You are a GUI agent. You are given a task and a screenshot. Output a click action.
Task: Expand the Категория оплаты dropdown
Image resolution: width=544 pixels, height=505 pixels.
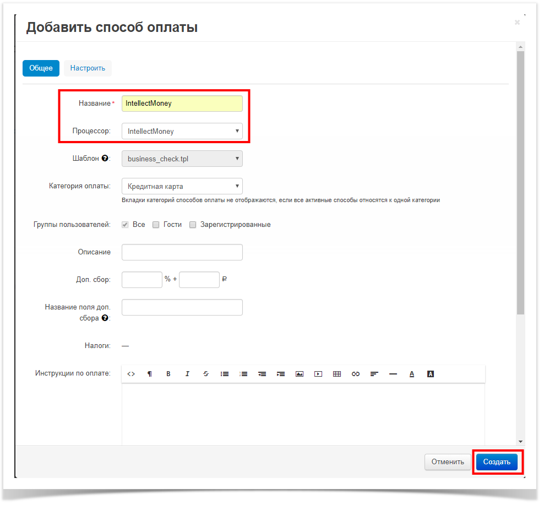182,186
